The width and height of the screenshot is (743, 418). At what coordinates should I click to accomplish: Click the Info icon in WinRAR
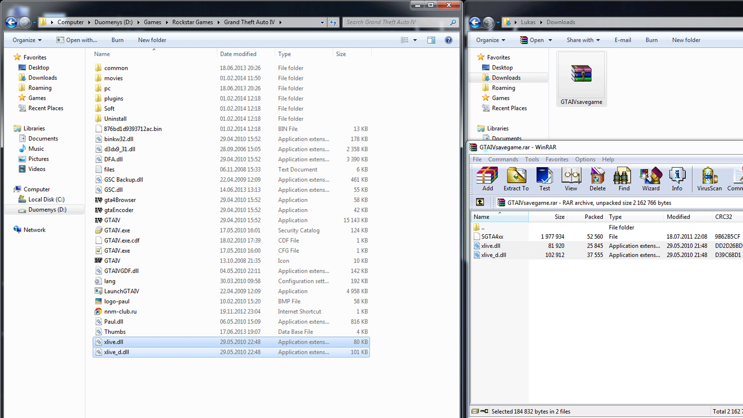[677, 179]
